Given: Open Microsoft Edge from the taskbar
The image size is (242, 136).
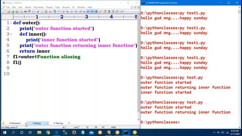Looking at the screenshot, I should pos(57,133).
